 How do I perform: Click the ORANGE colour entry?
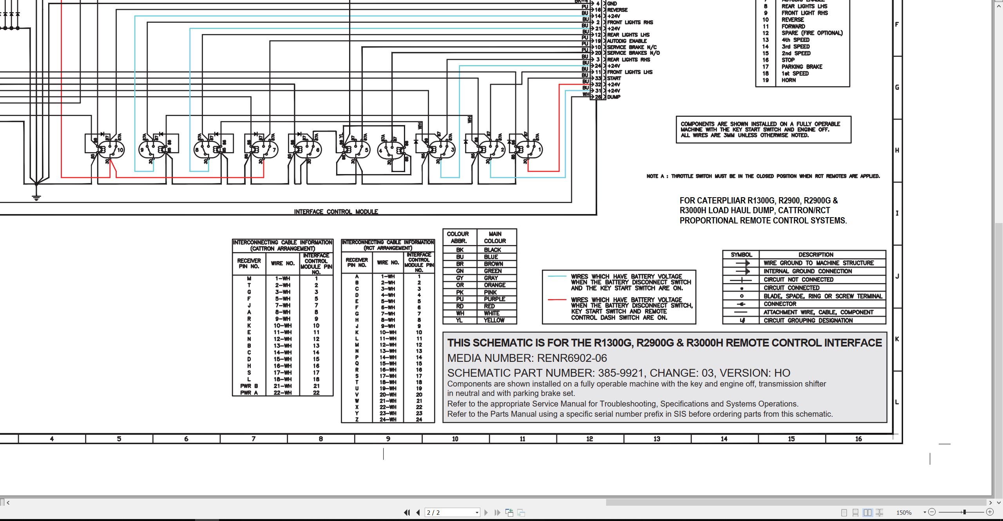click(494, 285)
